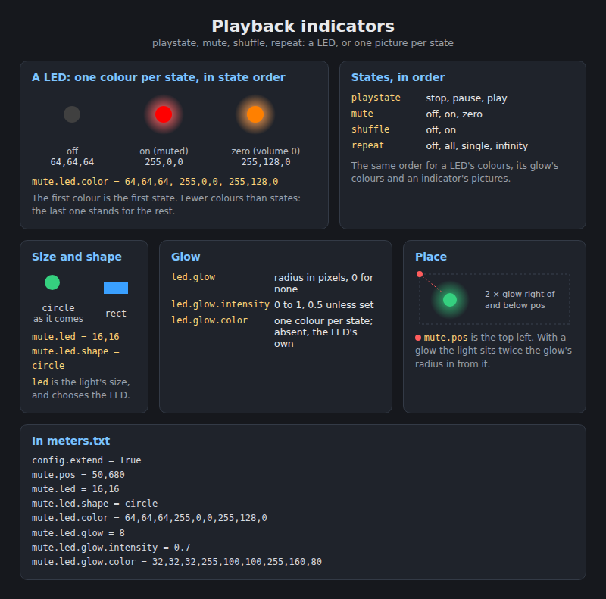This screenshot has width=606, height=599.
Task: Click the 'mute' key in States list
Action: pyautogui.click(x=362, y=114)
